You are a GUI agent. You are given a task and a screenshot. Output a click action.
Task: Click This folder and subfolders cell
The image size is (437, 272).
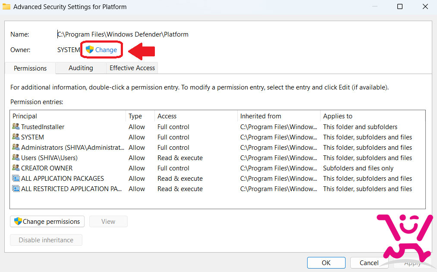360,127
